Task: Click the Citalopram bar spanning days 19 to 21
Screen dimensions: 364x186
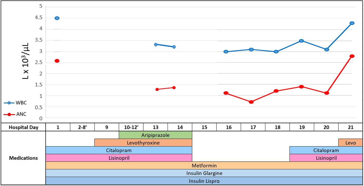Action: click(x=326, y=150)
